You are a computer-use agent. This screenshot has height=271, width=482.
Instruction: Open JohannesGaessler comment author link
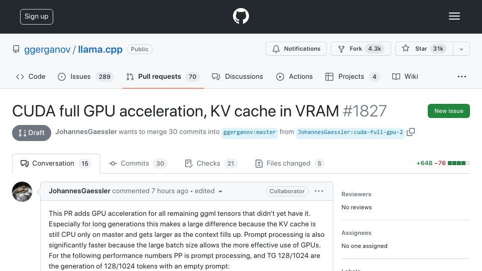80,191
